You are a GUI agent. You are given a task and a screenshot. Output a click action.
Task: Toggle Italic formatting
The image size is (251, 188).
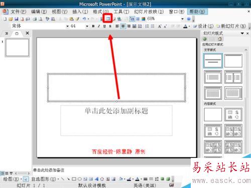click(99, 26)
